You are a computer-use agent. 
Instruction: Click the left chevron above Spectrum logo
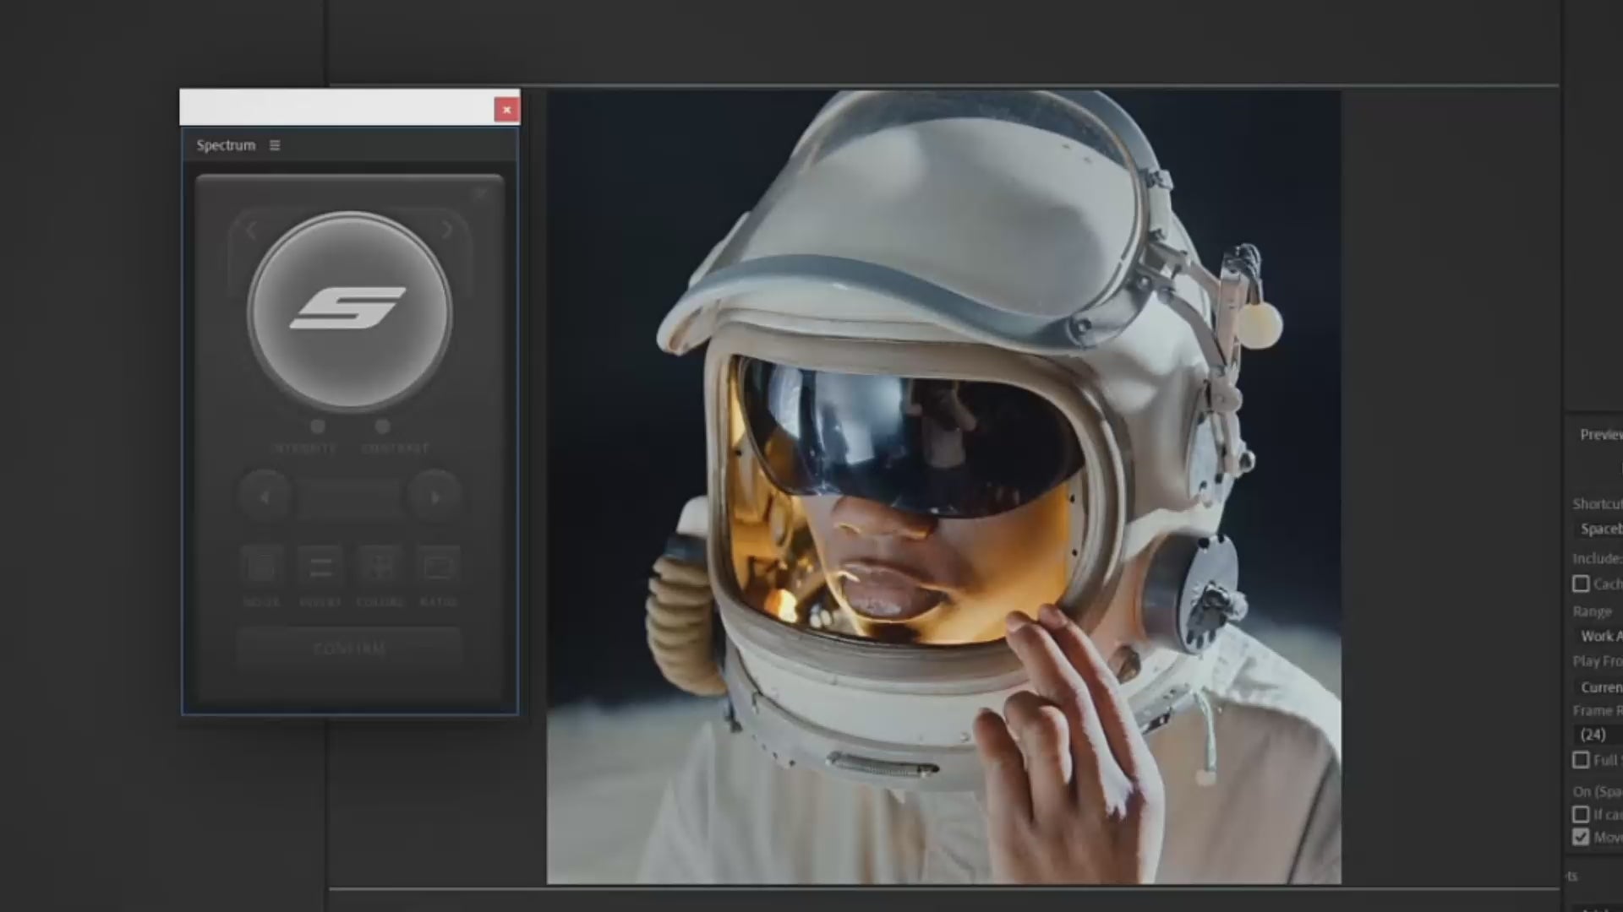coord(251,230)
